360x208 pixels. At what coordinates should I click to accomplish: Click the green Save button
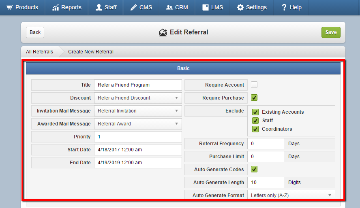[331, 32]
